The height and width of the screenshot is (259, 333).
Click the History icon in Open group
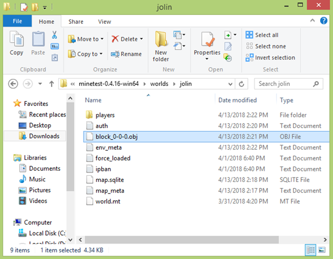point(228,58)
